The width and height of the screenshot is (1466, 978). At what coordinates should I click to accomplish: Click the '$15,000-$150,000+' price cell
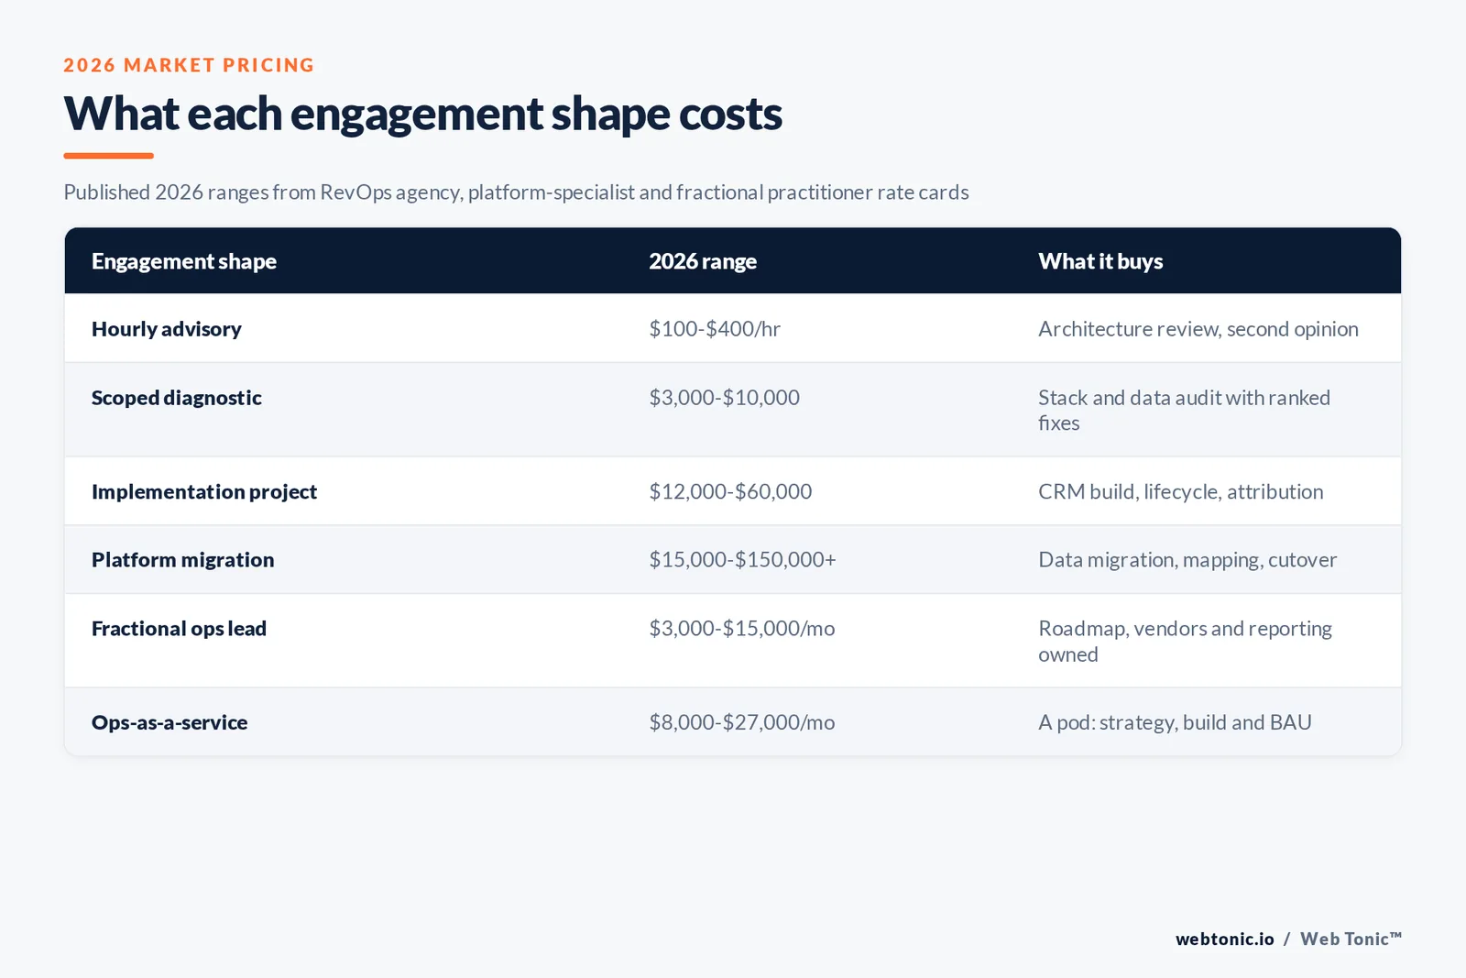coord(742,560)
